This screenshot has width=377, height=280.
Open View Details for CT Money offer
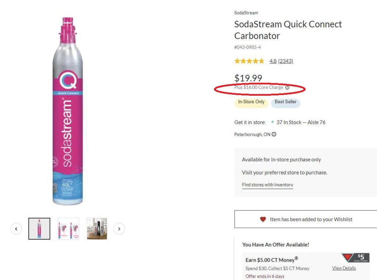344,268
